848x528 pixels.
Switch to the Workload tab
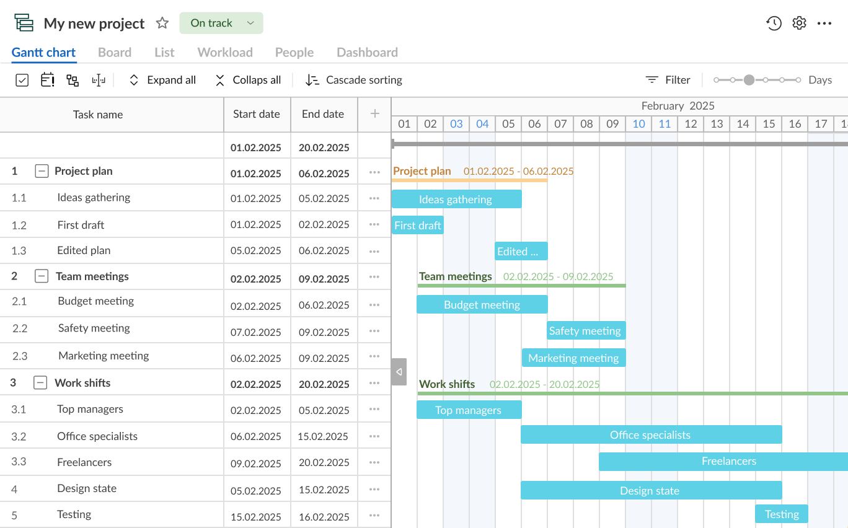tap(225, 53)
